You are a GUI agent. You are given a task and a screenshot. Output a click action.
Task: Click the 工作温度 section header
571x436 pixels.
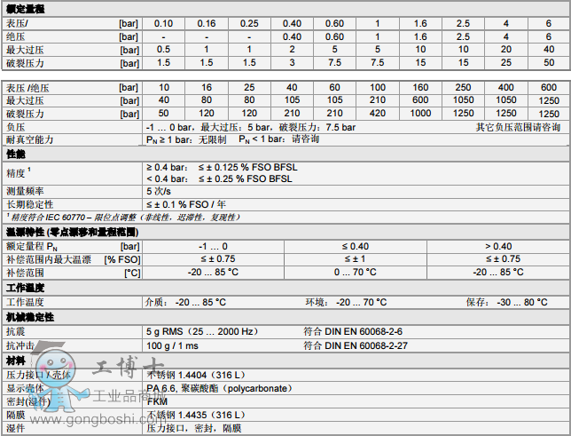tap(25, 288)
